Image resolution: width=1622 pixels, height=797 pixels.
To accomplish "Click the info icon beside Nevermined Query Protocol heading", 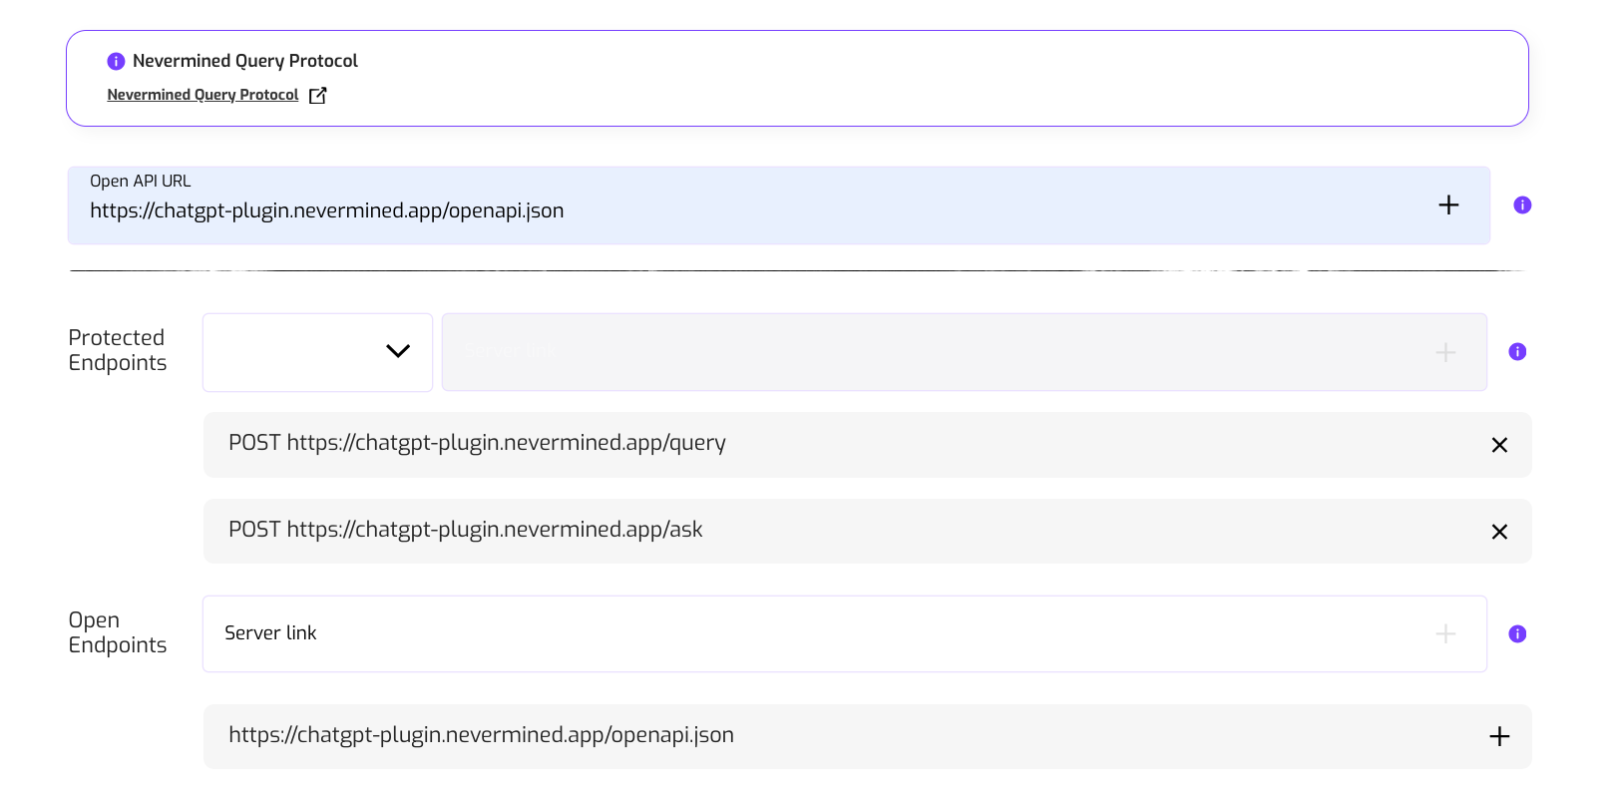I will [x=116, y=61].
